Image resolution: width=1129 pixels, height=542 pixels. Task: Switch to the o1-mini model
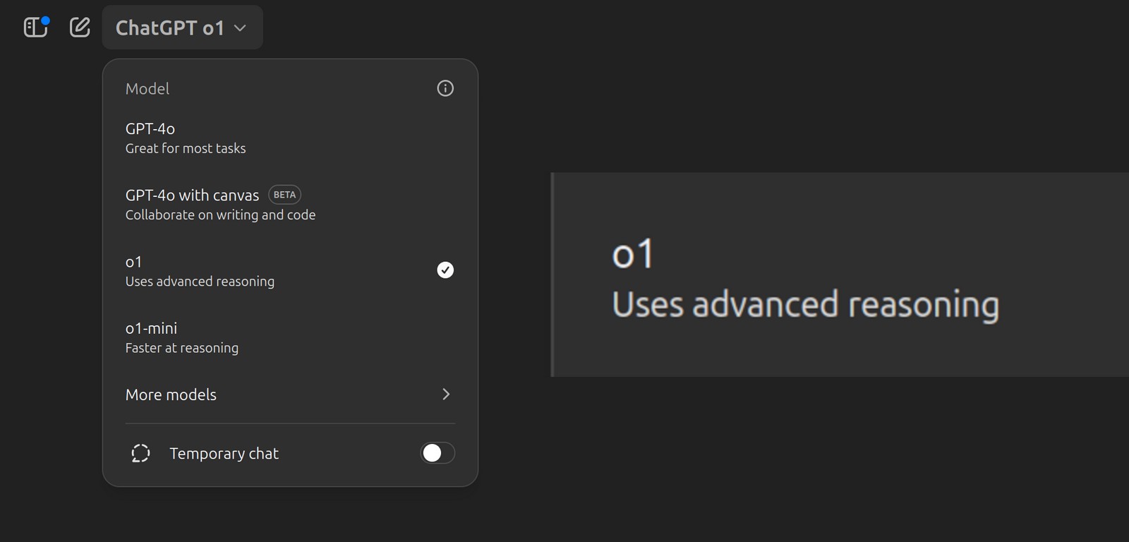coord(182,337)
